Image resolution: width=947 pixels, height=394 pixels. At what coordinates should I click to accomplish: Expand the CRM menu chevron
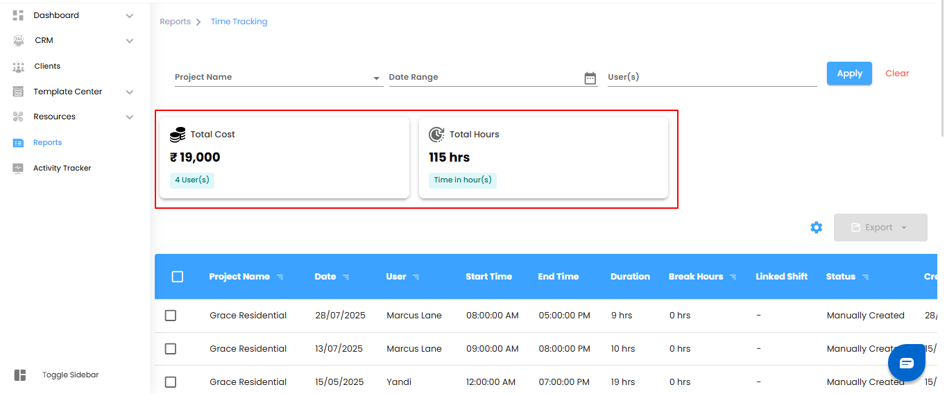[130, 41]
